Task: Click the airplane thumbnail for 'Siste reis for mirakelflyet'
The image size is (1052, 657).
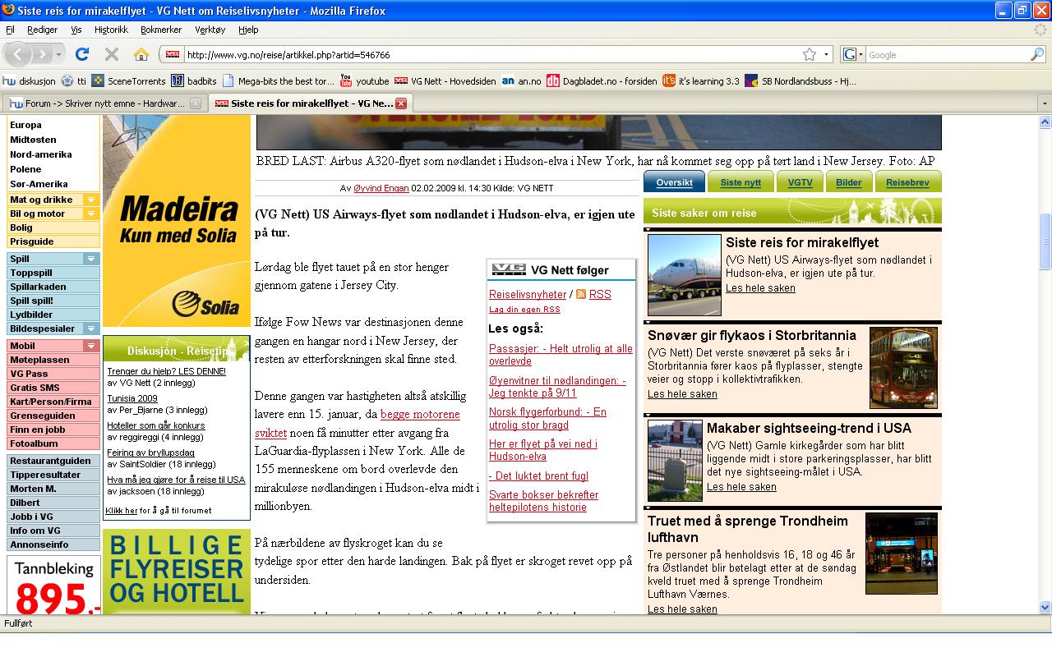Action: 685,275
